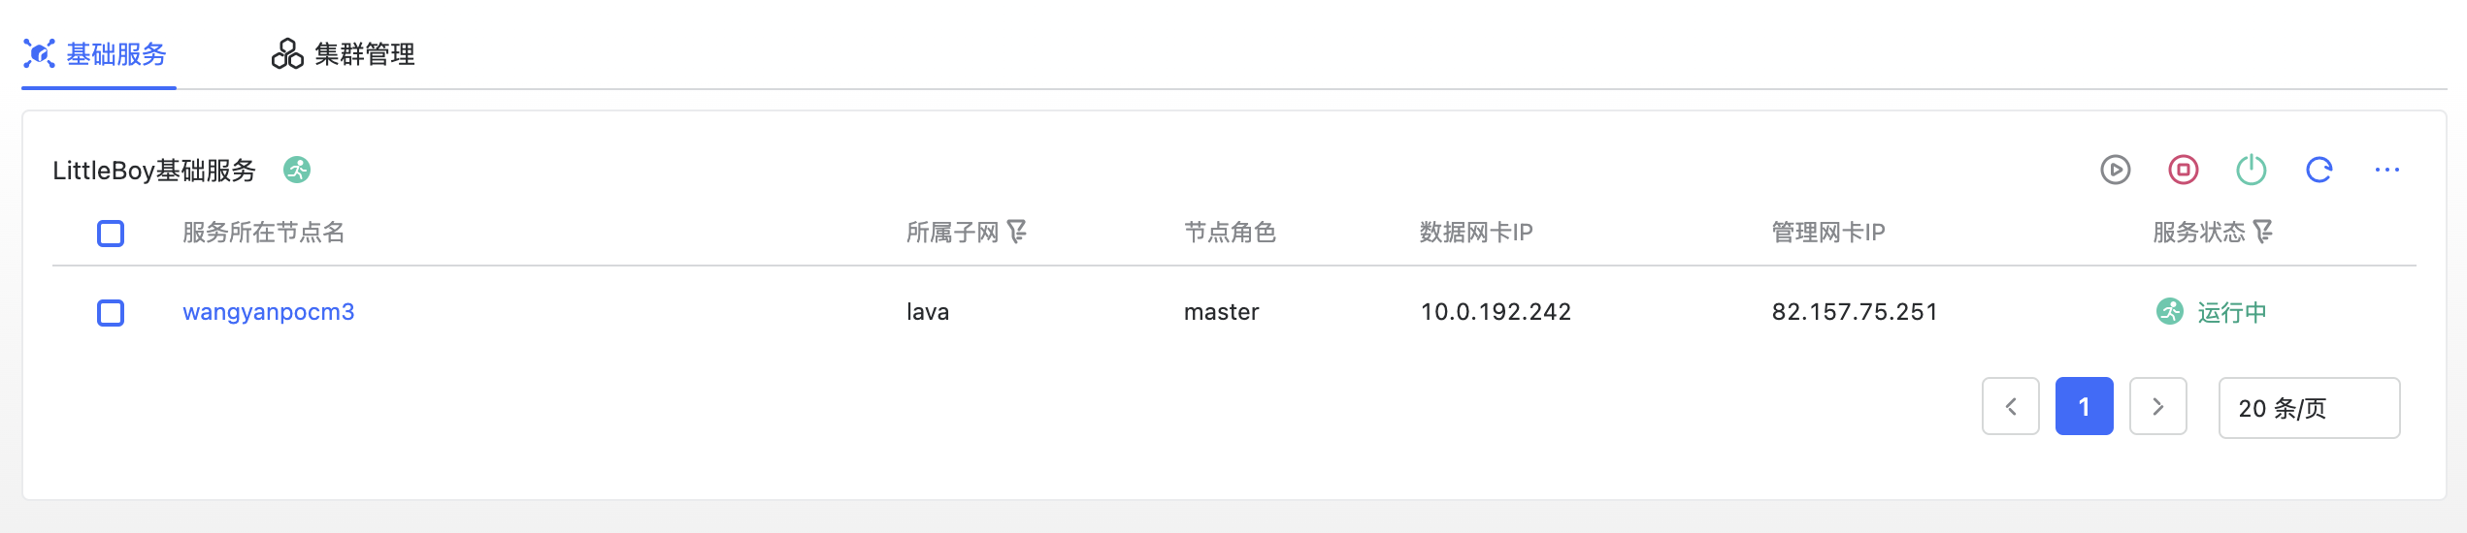Click the green power restart icon
The width and height of the screenshot is (2467, 533).
(x=2251, y=171)
